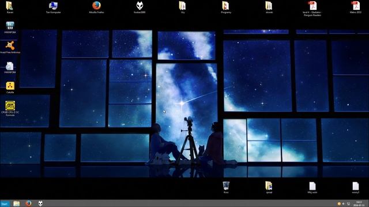
Task: Open the volume speaker tray icon
Action: click(x=344, y=204)
